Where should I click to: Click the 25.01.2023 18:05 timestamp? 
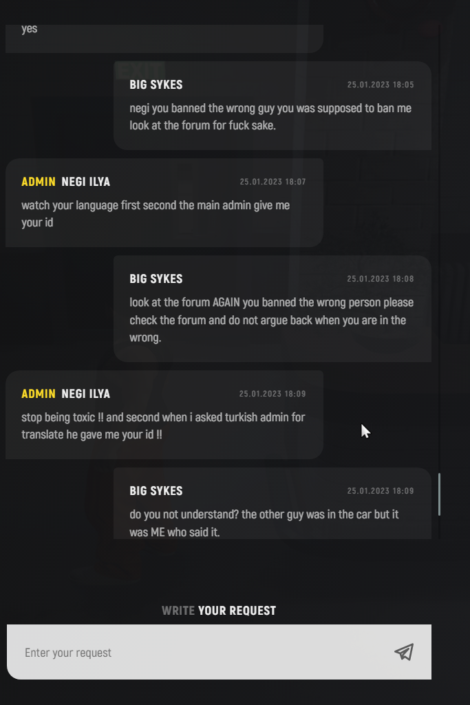(x=380, y=85)
